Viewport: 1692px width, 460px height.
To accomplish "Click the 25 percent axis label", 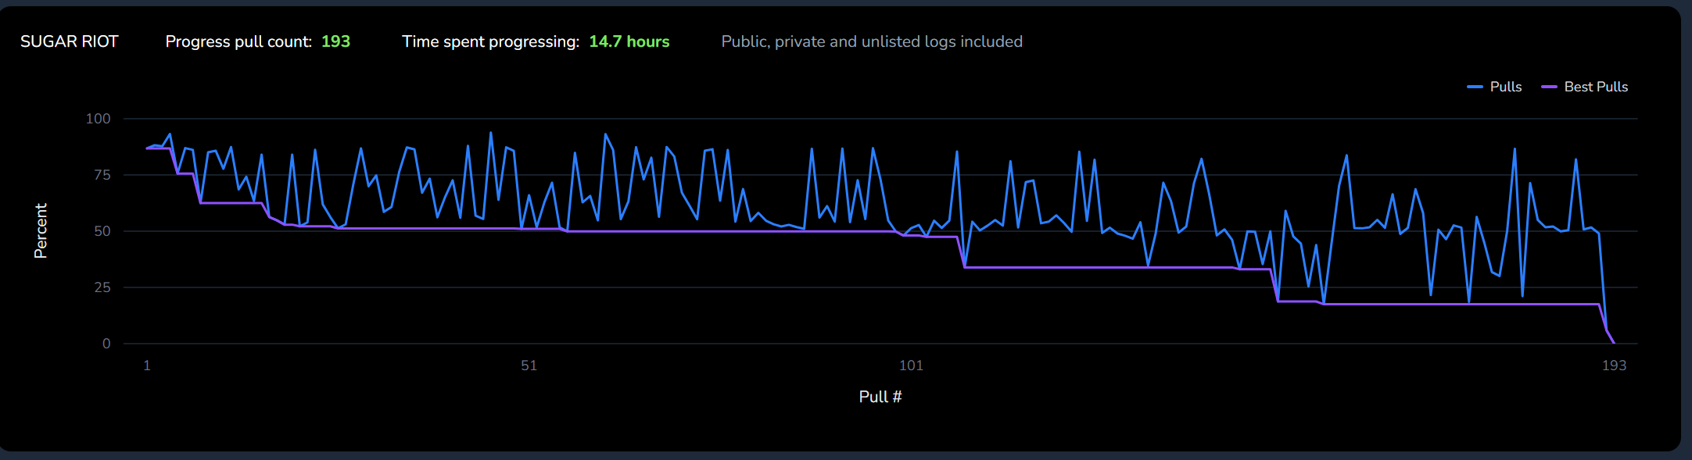I will click(102, 287).
